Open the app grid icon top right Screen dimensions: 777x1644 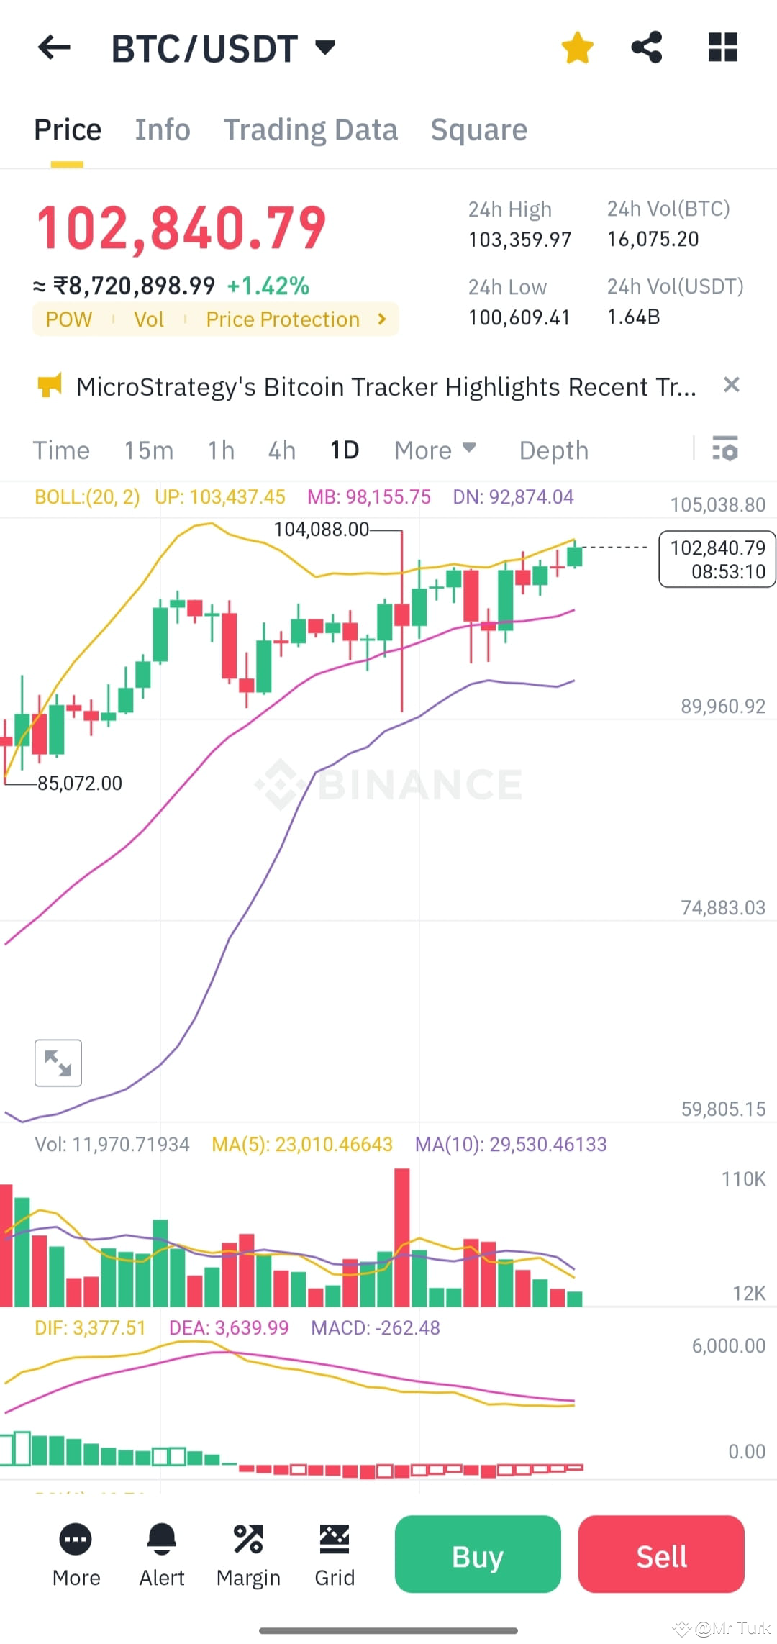722,47
